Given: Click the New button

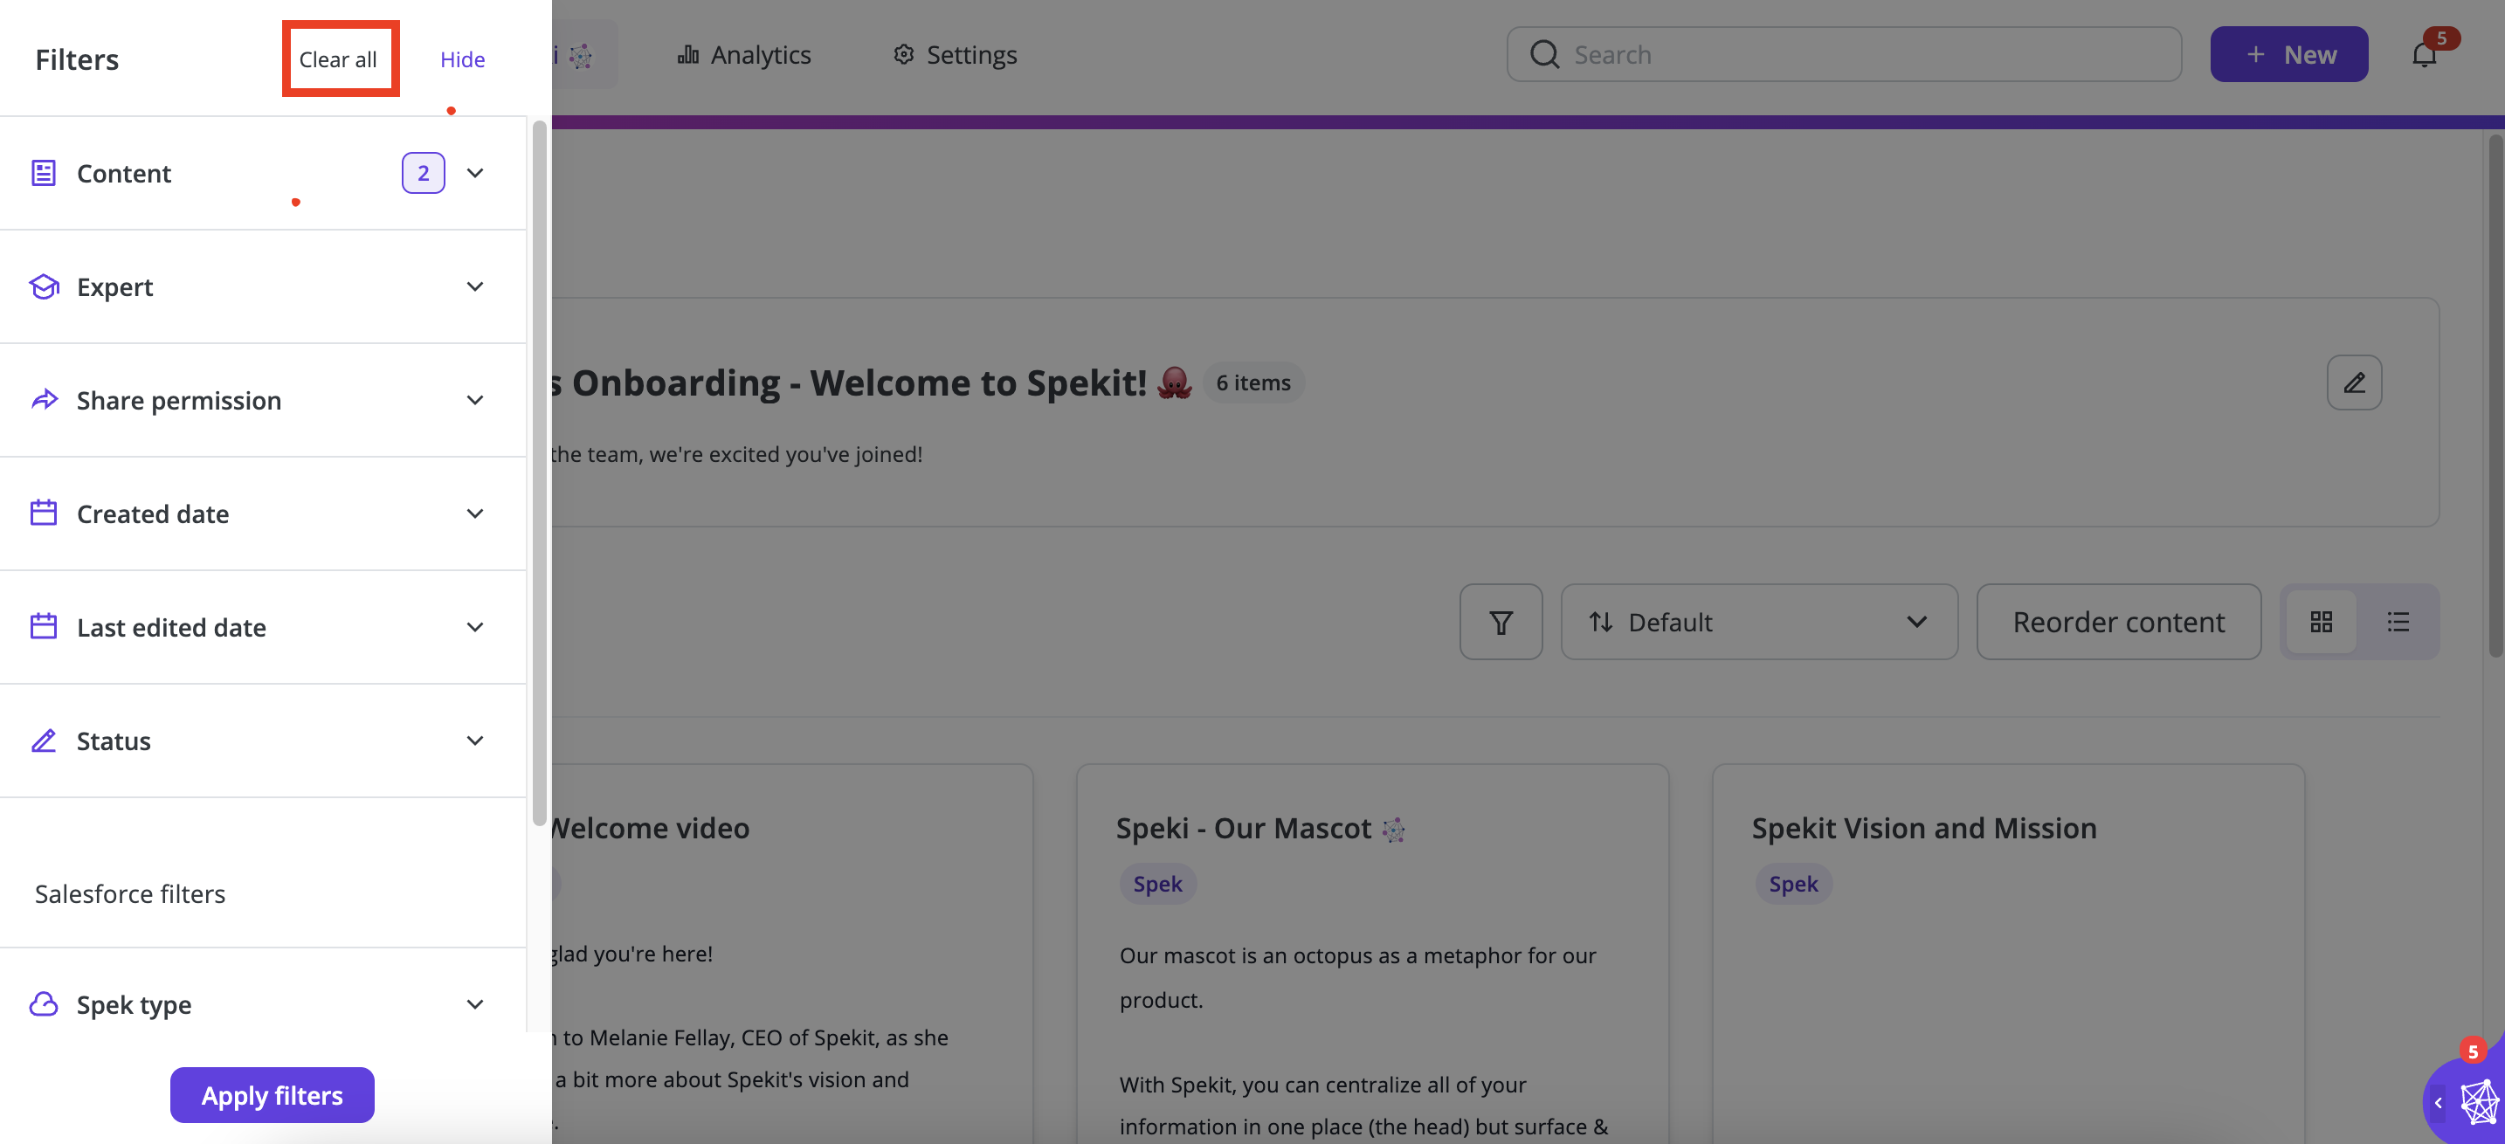Looking at the screenshot, I should tap(2288, 54).
